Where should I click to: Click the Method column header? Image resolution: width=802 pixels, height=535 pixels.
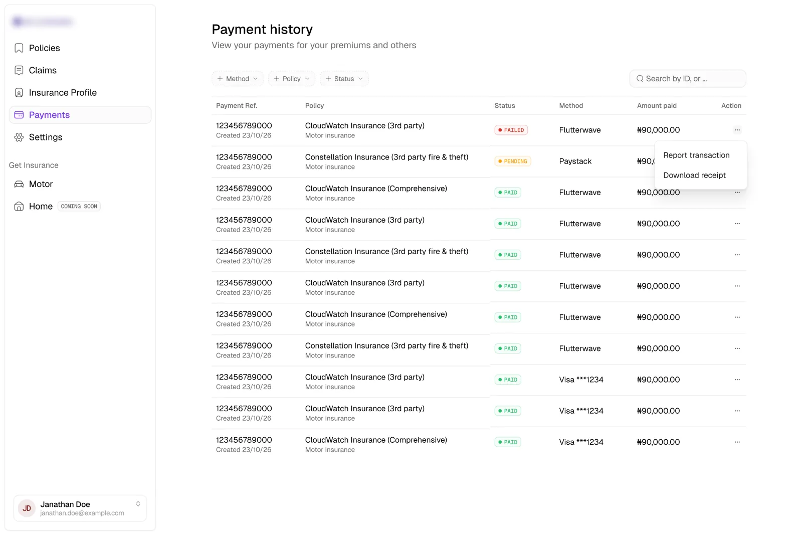coord(571,106)
